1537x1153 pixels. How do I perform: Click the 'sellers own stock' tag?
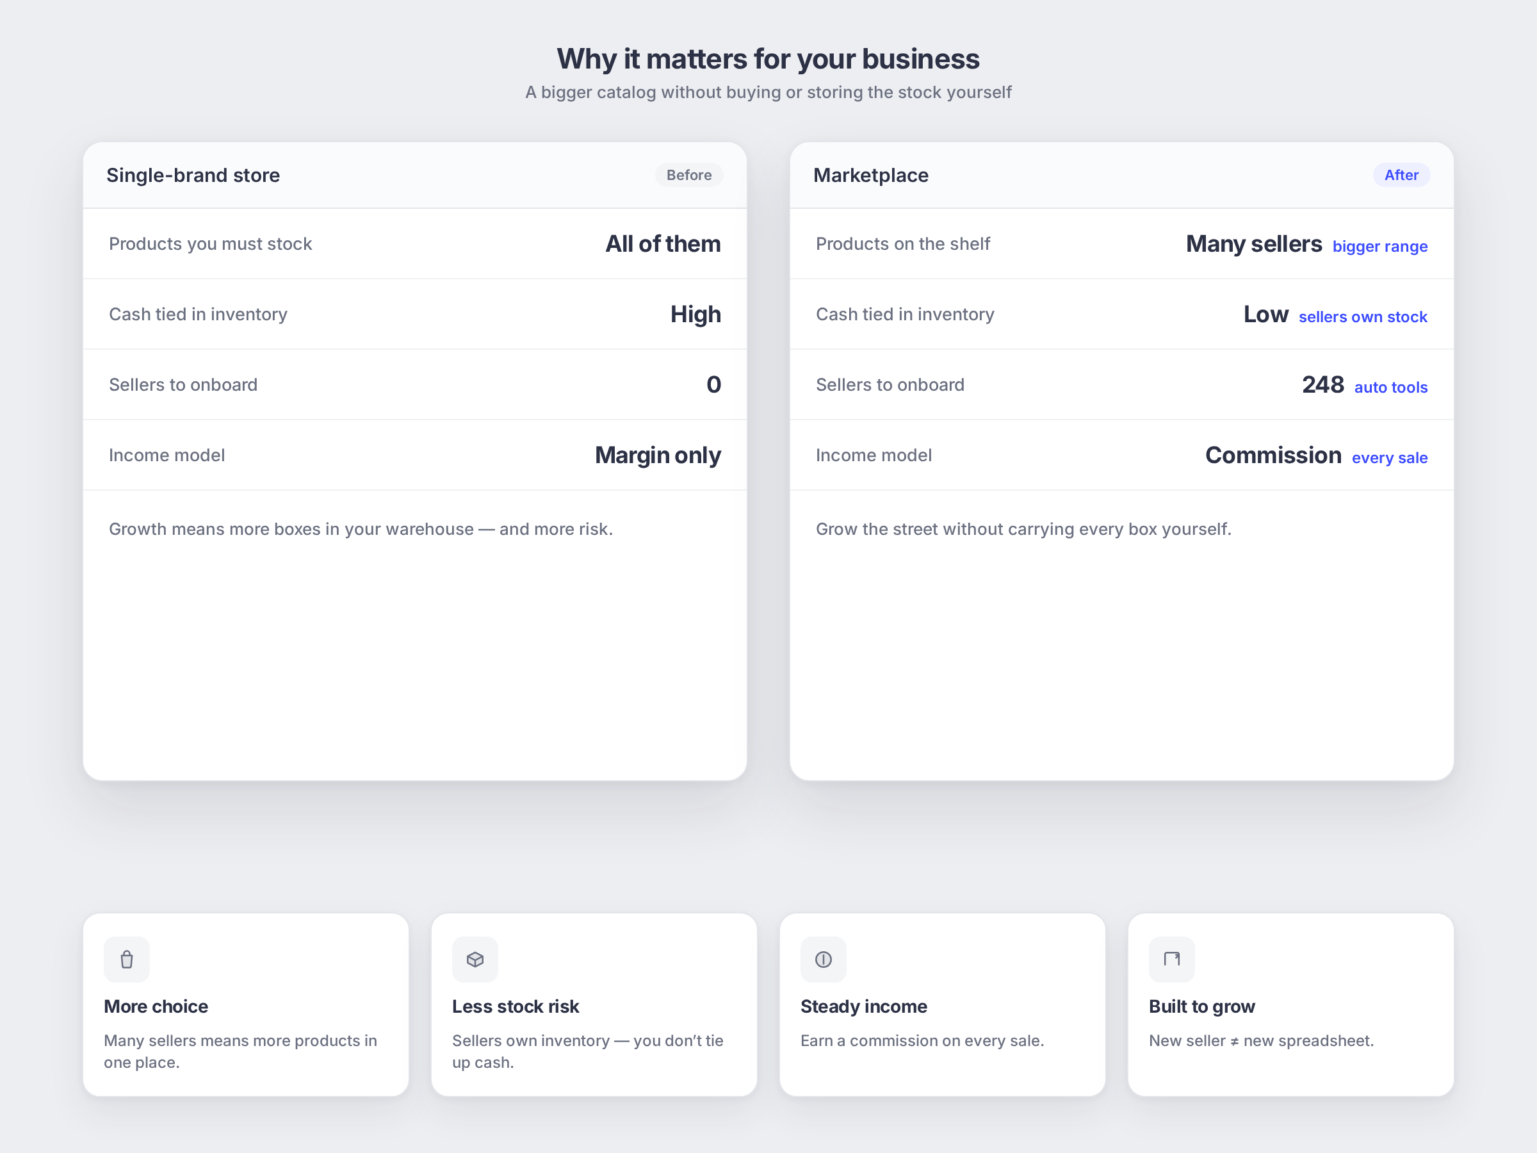[x=1363, y=317]
